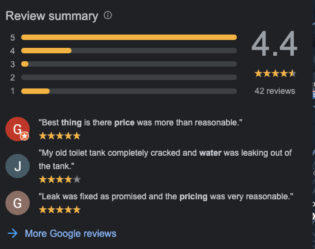
Task: Click the five stars under the leak review
Action: (x=60, y=210)
